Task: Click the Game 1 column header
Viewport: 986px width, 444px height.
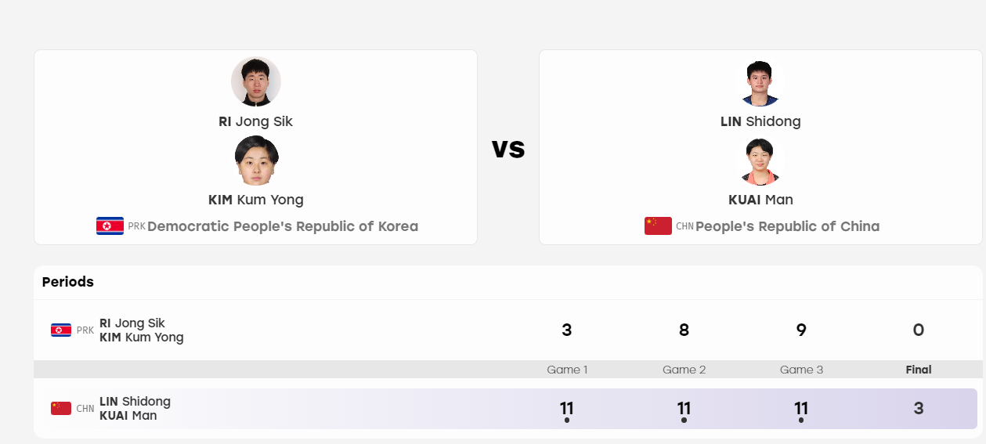Action: click(567, 370)
